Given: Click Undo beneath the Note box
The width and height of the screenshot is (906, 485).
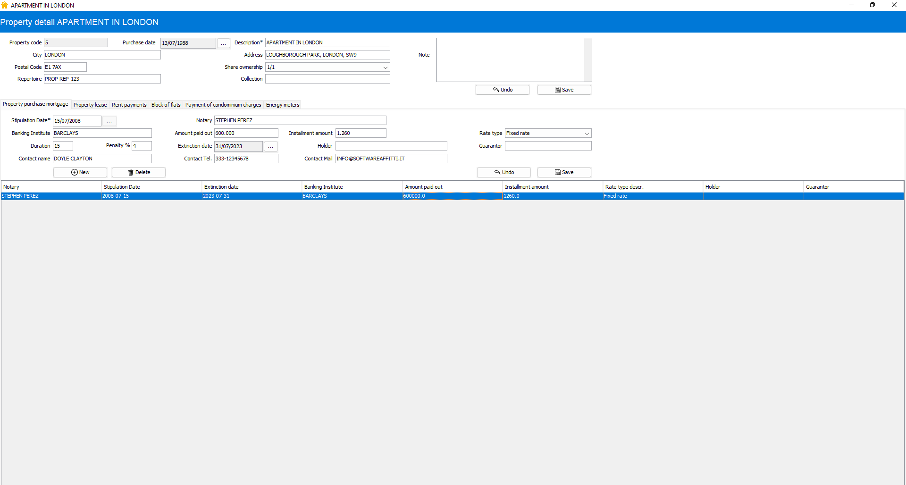Looking at the screenshot, I should 502,90.
